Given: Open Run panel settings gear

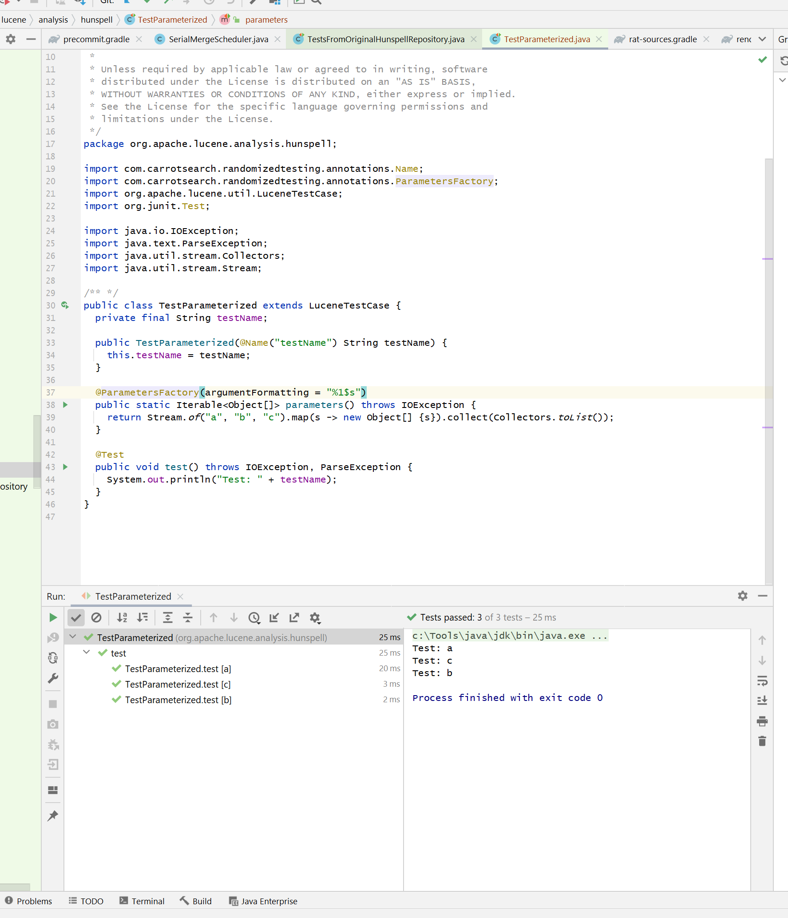Looking at the screenshot, I should (x=743, y=596).
